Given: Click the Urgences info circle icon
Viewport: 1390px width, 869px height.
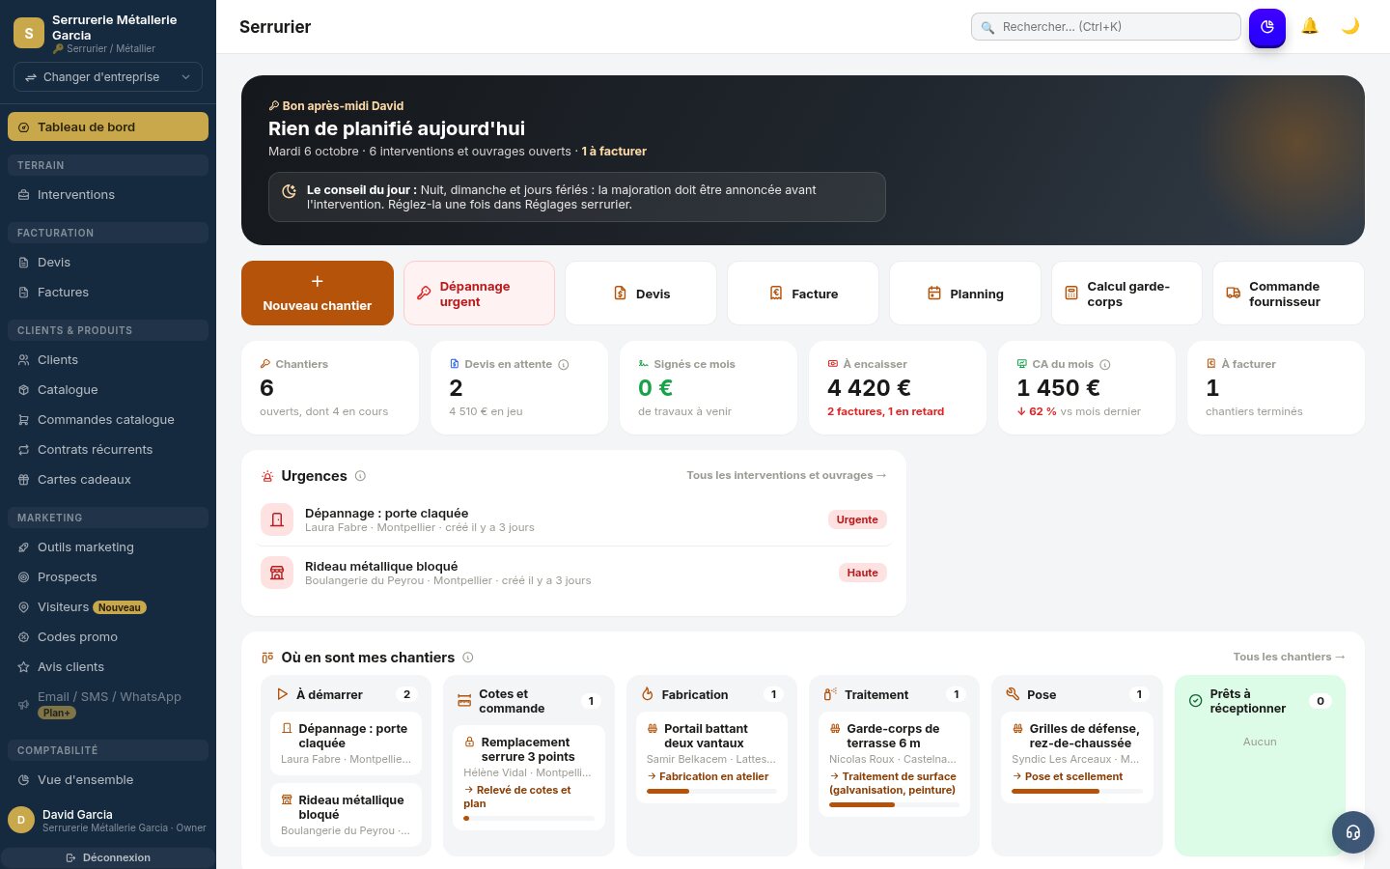Looking at the screenshot, I should coord(360,476).
